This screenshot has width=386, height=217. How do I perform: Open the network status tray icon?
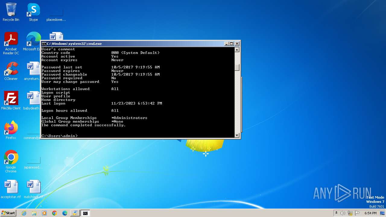(350, 213)
